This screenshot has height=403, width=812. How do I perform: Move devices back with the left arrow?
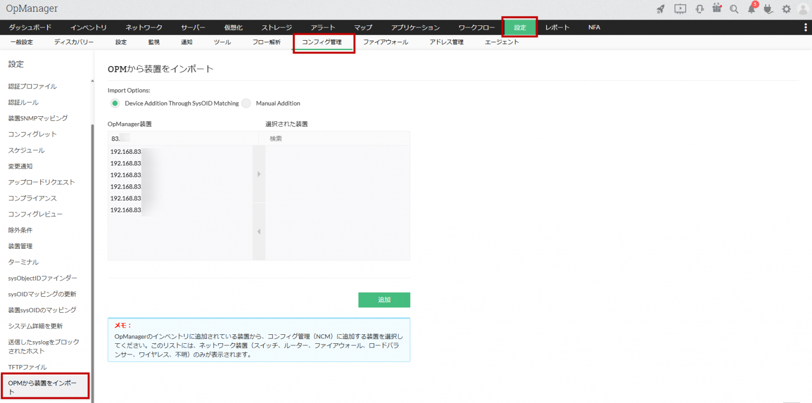coord(259,231)
